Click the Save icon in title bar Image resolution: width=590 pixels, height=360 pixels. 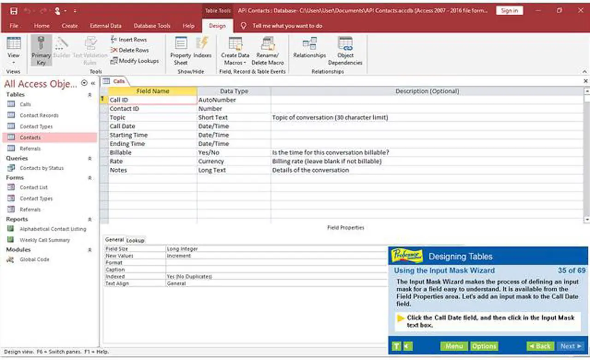point(14,11)
